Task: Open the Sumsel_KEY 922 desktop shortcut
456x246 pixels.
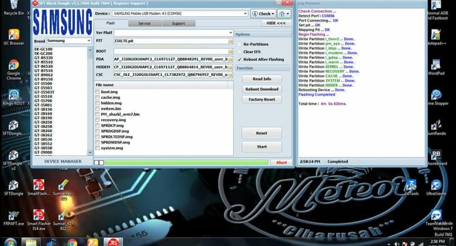Action: tap(63, 220)
